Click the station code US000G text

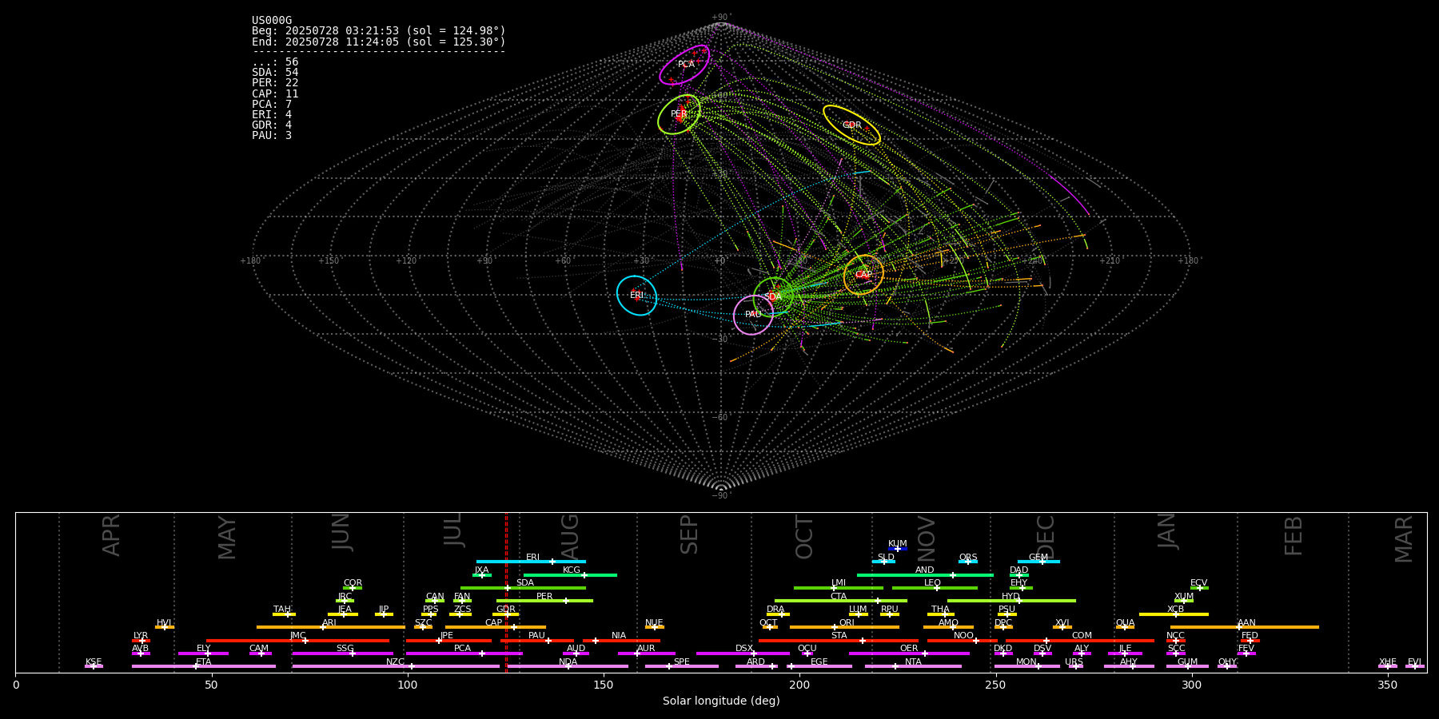click(x=272, y=21)
